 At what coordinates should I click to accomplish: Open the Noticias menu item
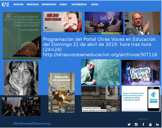click(x=18, y=5)
